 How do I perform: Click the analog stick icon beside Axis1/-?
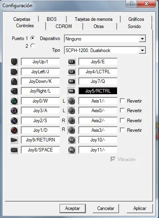pyautogui.click(x=72, y=101)
